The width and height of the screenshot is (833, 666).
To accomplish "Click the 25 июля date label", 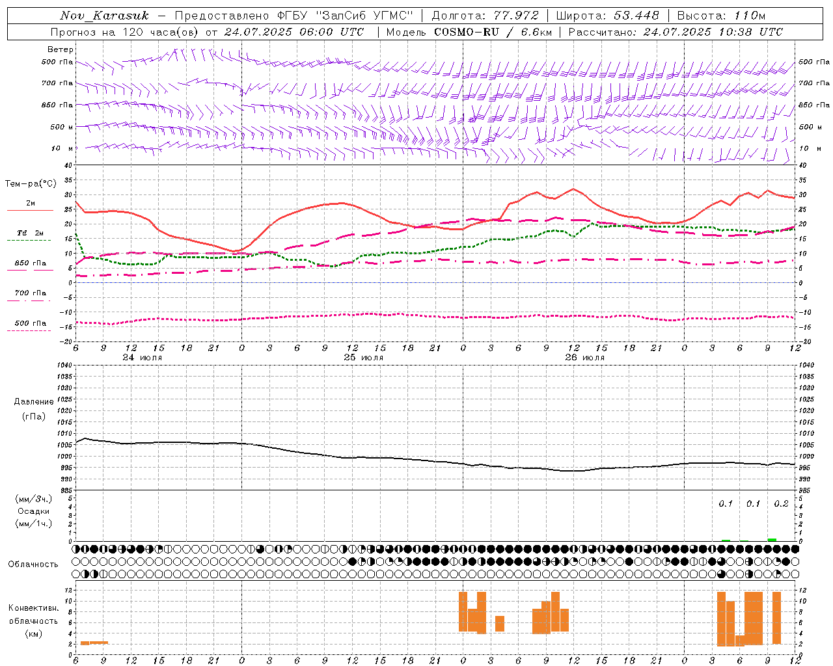I will pyautogui.click(x=364, y=358).
